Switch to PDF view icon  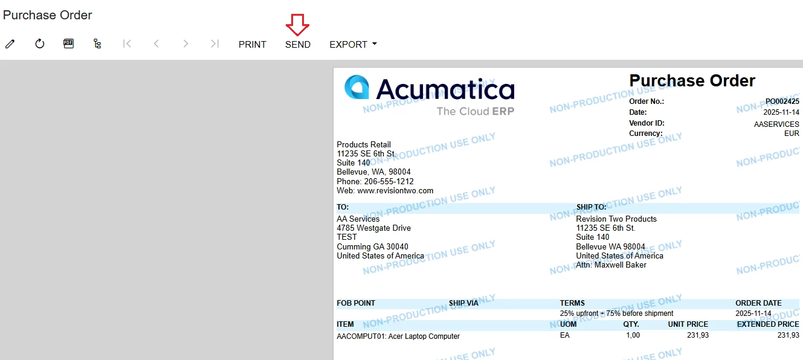pyautogui.click(x=68, y=43)
